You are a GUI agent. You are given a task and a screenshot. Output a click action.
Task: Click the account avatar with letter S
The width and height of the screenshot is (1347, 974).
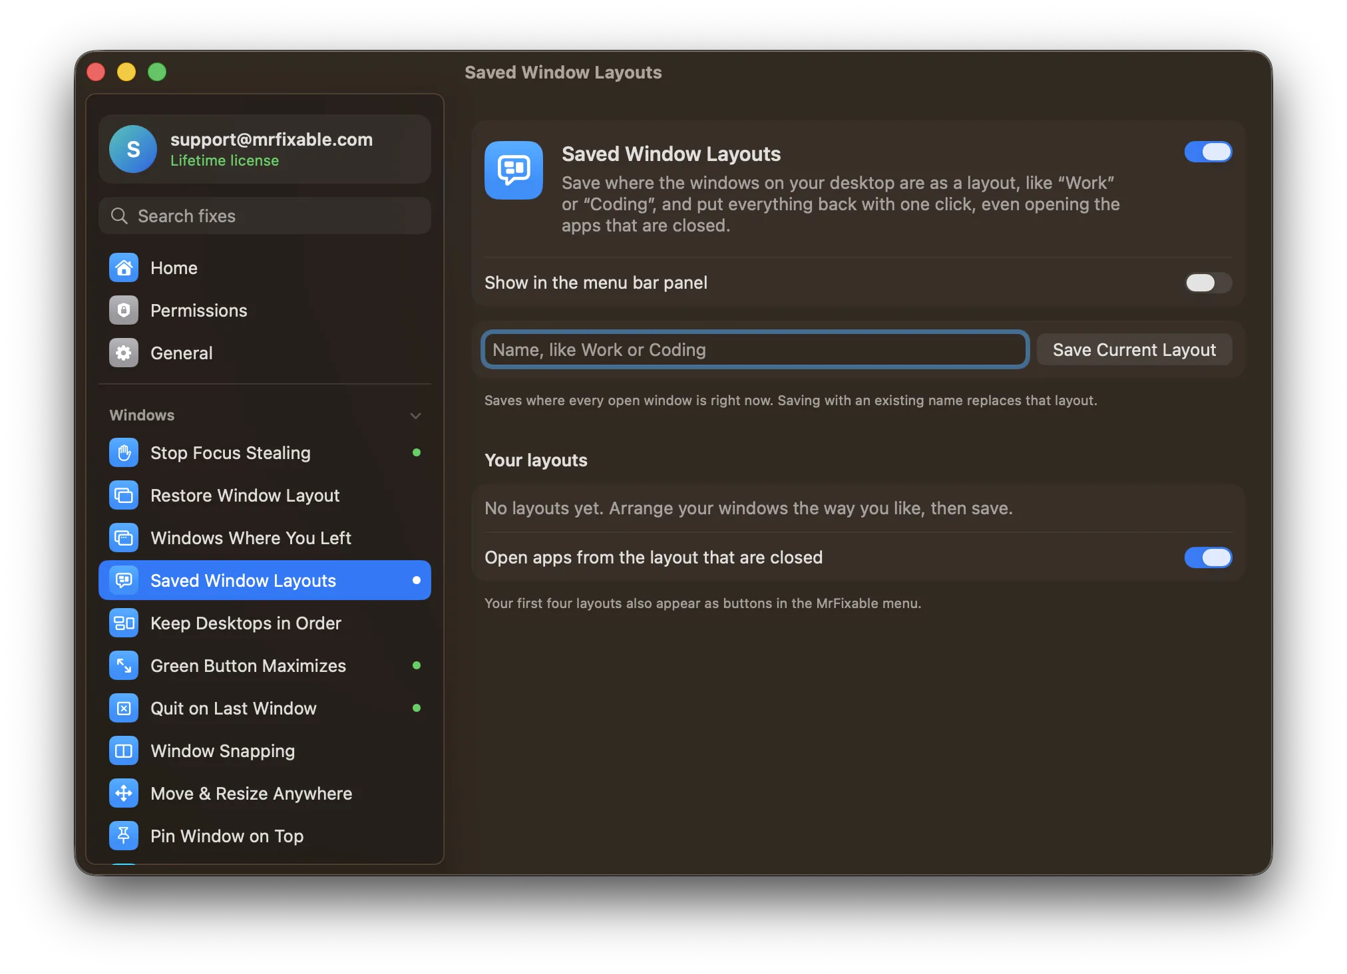click(x=133, y=149)
